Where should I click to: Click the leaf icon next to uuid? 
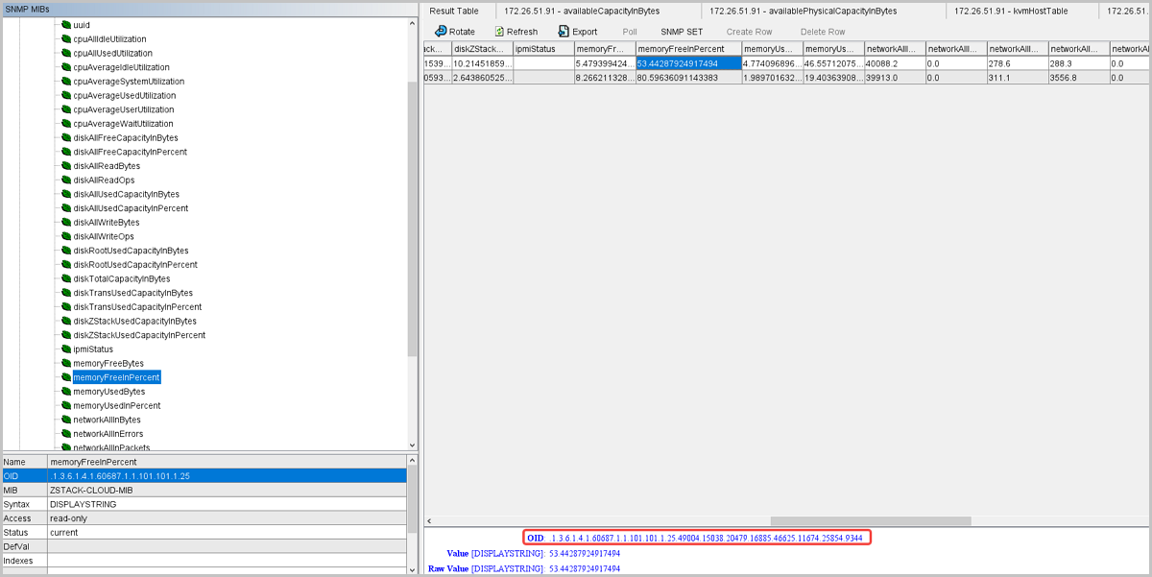pyautogui.click(x=66, y=25)
